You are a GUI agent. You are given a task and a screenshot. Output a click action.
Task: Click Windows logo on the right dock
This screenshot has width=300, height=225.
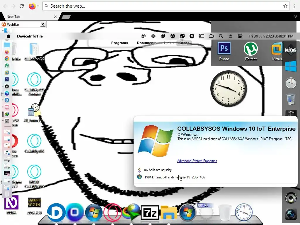[291, 66]
